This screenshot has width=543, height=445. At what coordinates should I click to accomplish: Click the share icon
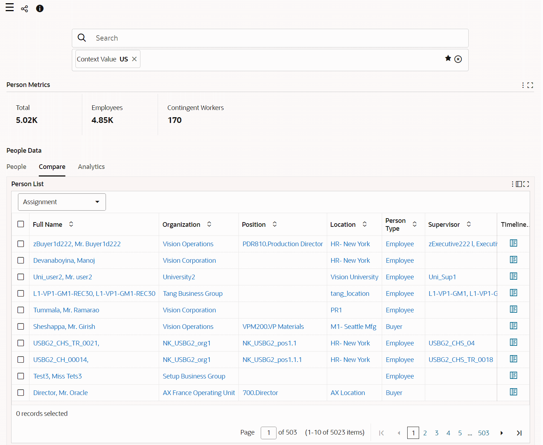pos(24,9)
